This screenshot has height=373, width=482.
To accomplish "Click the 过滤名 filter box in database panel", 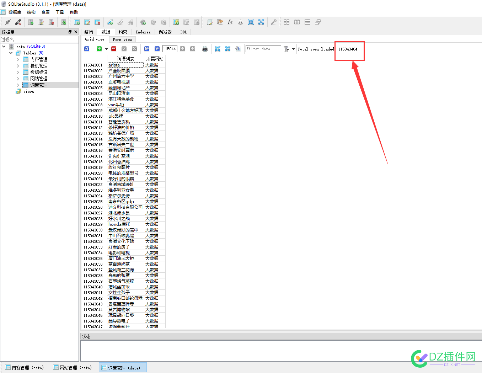I will tap(39, 39).
